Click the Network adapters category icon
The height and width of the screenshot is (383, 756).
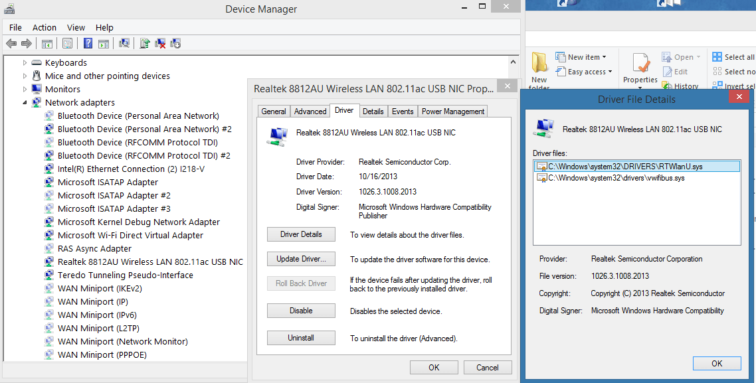coord(37,102)
